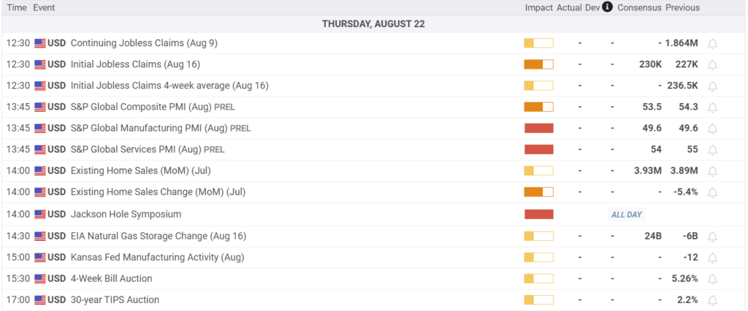Click bell icon for Existing Home Sales (MoM)

coord(712,172)
